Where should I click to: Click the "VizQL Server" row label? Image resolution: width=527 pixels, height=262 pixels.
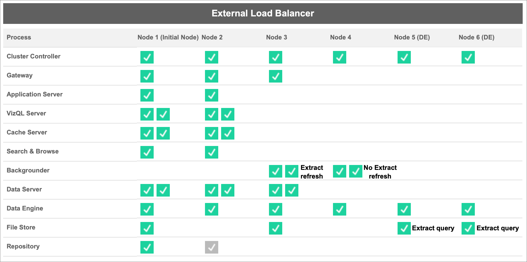click(26, 113)
